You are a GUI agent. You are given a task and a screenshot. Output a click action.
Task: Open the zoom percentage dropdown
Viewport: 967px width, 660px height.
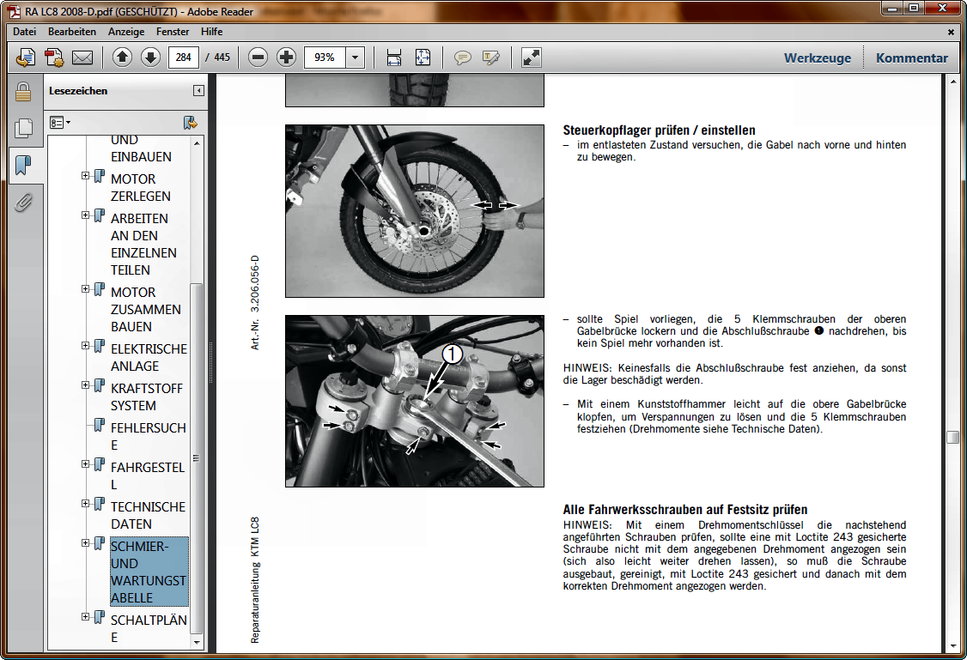(356, 58)
